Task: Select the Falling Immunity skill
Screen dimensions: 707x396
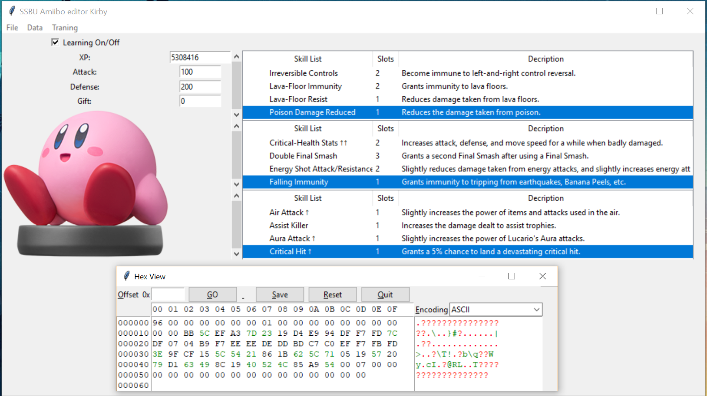Action: coord(468,182)
